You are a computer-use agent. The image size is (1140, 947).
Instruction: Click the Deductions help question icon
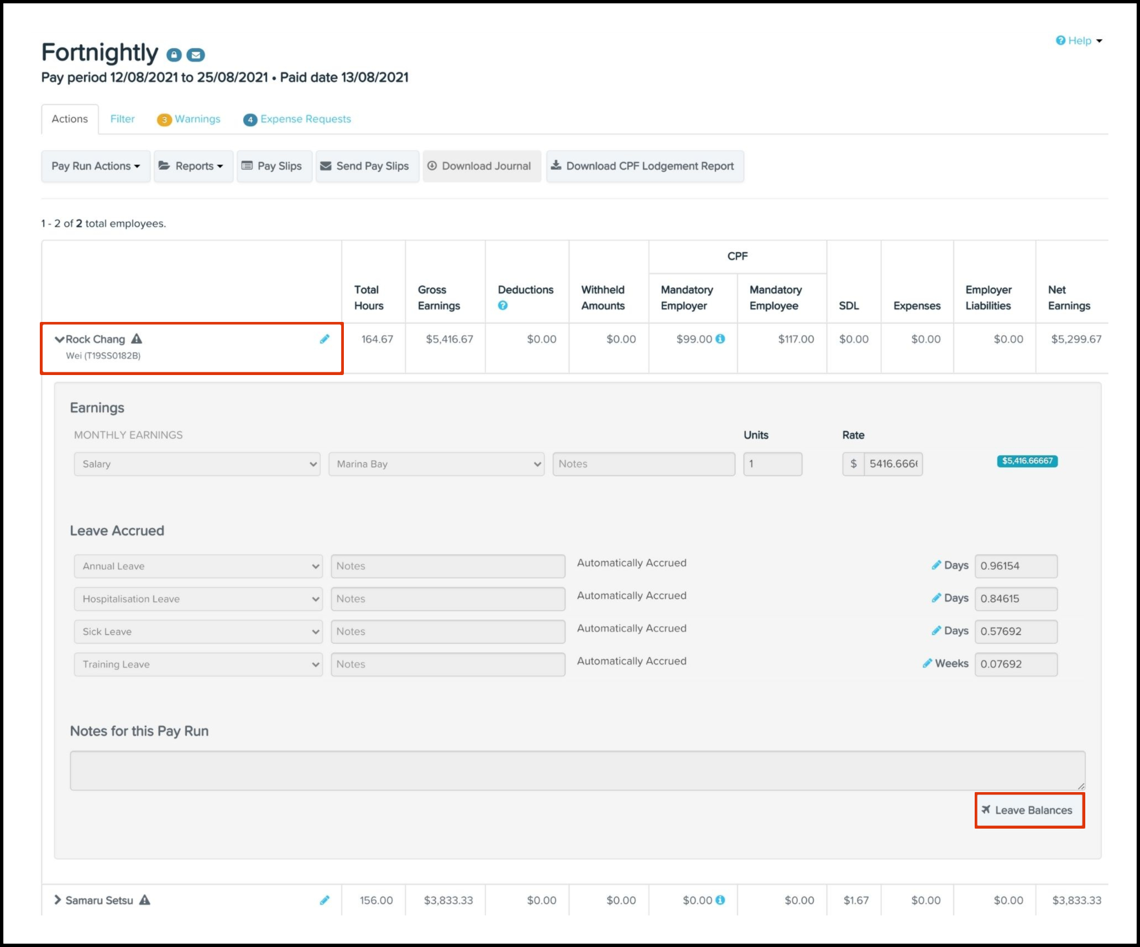pyautogui.click(x=503, y=305)
